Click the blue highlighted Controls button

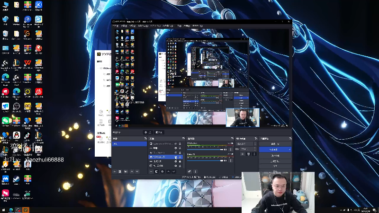[275, 150]
